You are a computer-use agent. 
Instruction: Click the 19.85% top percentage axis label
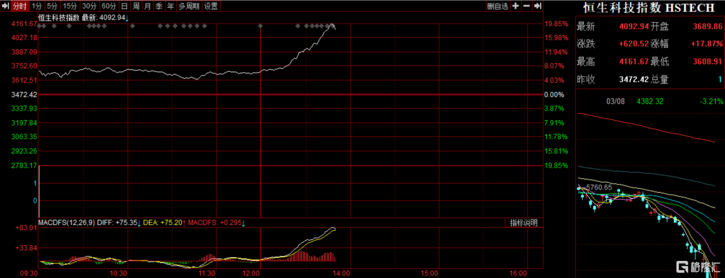(x=555, y=24)
